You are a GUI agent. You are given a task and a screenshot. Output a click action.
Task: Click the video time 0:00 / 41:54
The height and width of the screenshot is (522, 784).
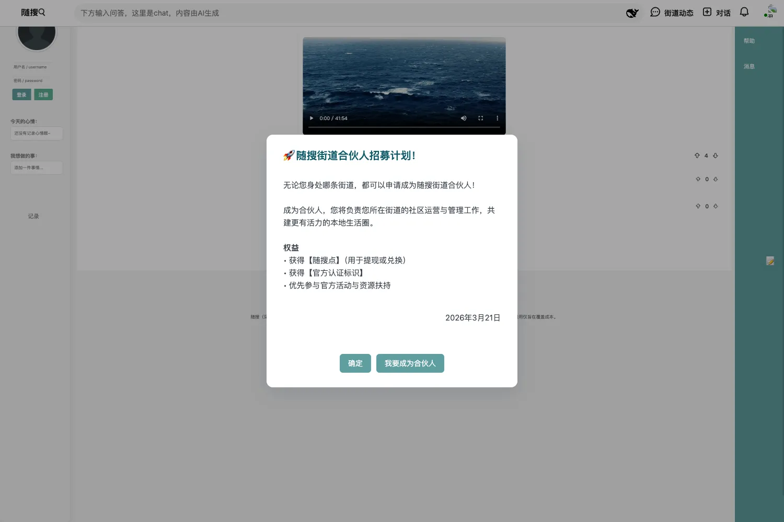tap(333, 118)
